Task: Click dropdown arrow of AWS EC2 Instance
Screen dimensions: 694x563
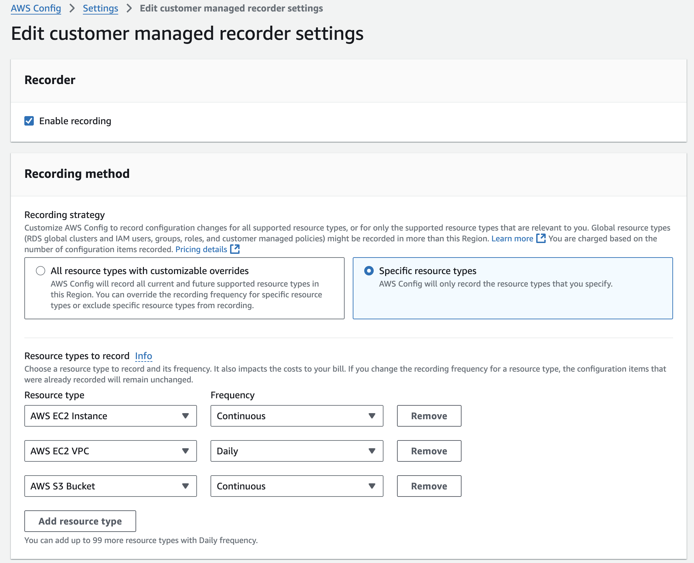Action: tap(185, 416)
